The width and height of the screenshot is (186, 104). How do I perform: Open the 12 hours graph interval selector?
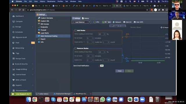(164, 27)
